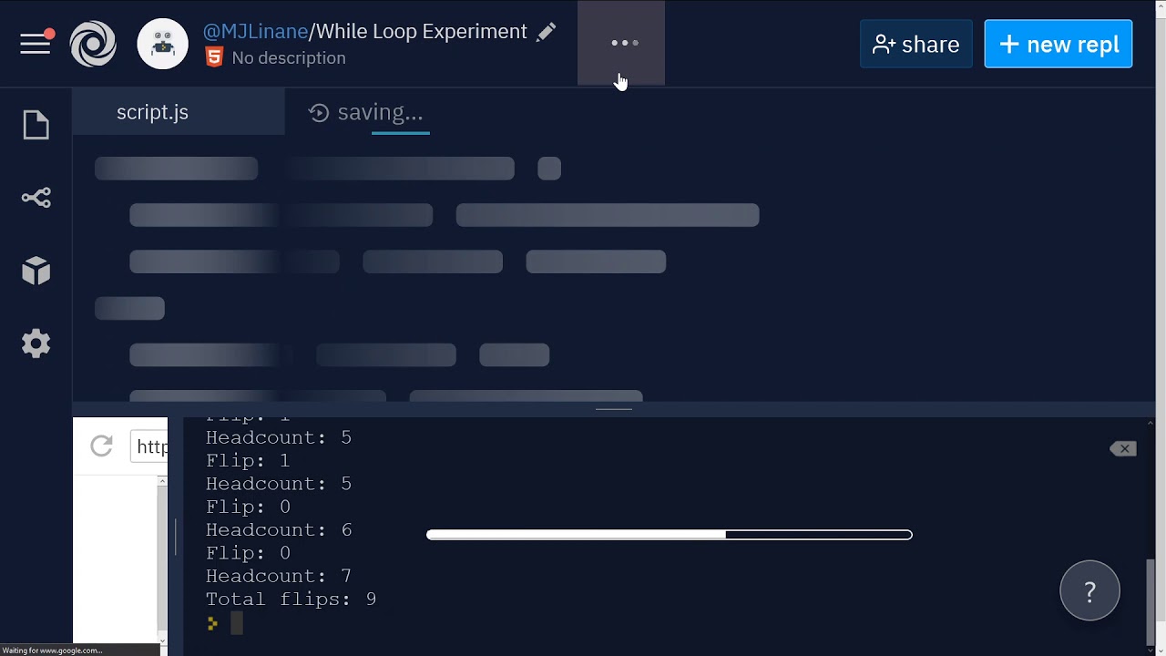Click the While Loop Experiment title
This screenshot has width=1166, height=656.
421,31
